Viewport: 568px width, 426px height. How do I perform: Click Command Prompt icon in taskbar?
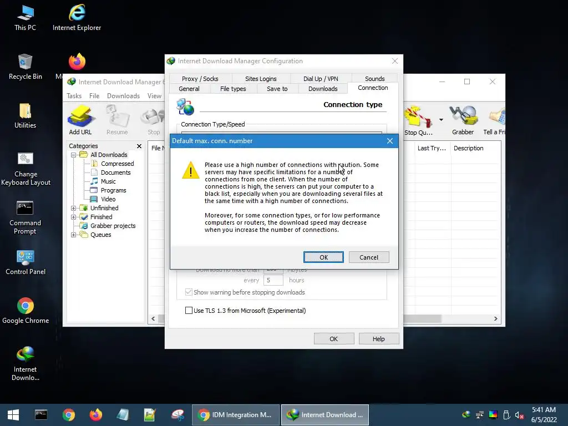coord(41,415)
